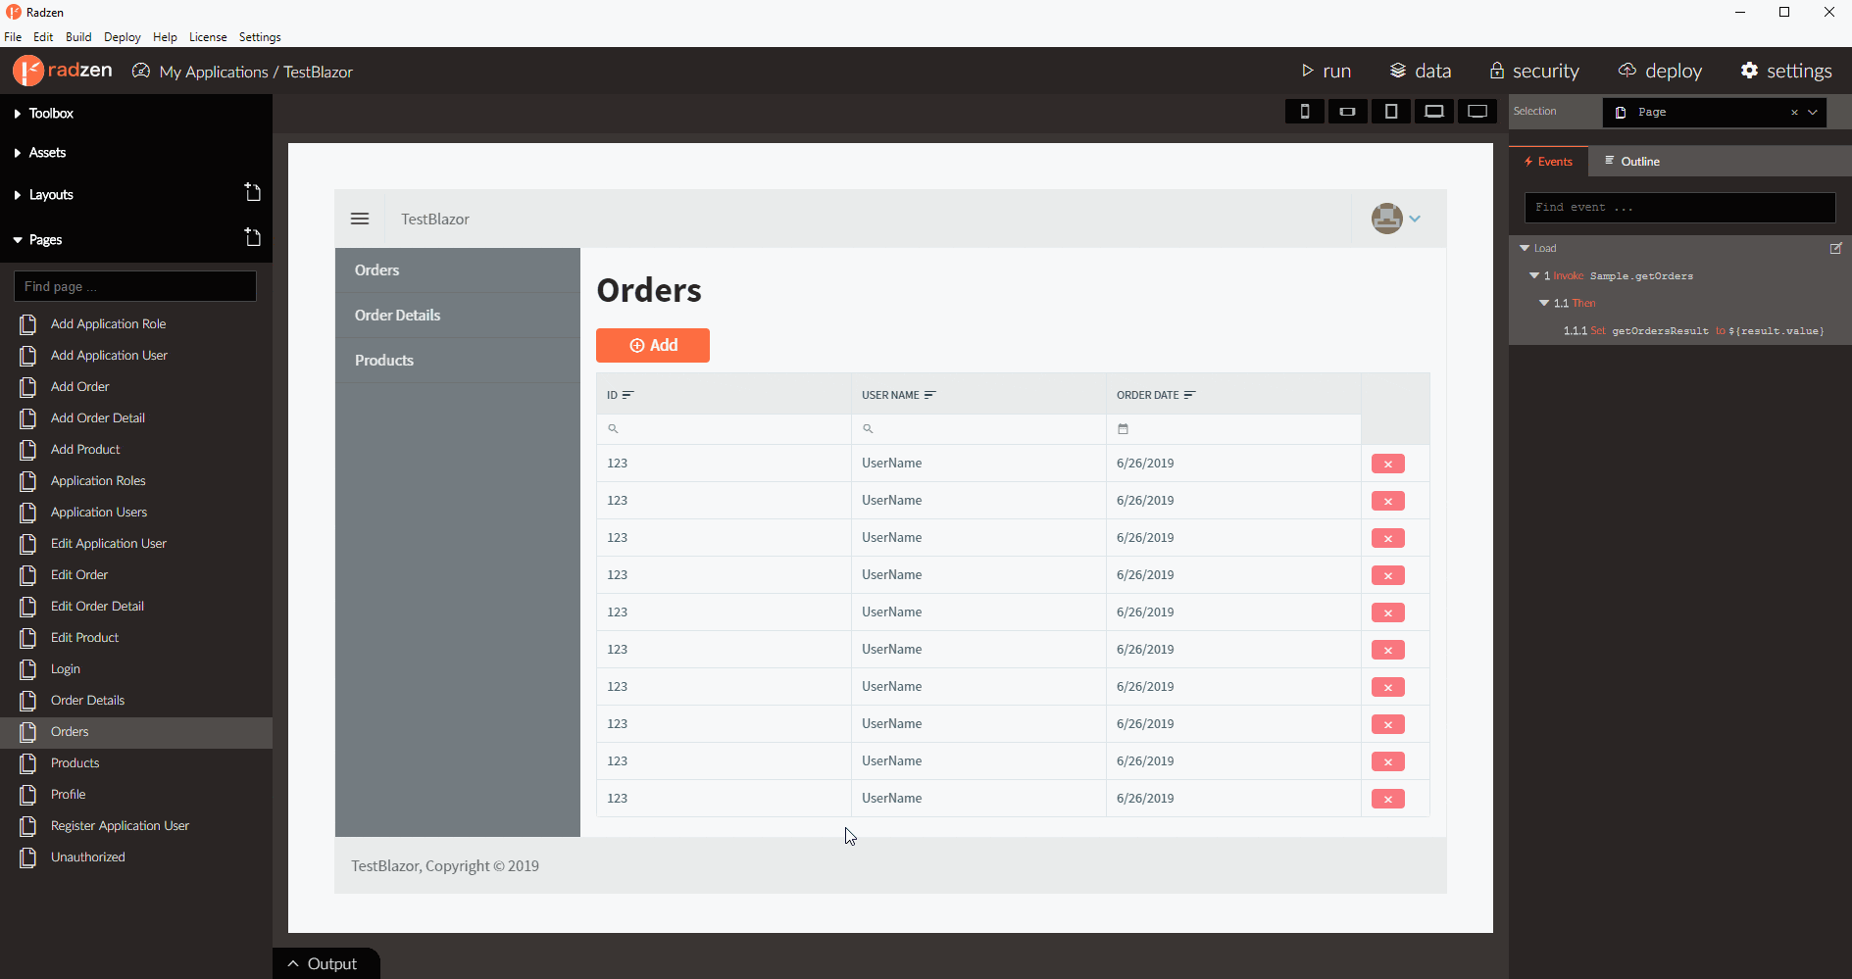Click the run play icon
The width and height of the screenshot is (1852, 979).
point(1307,71)
